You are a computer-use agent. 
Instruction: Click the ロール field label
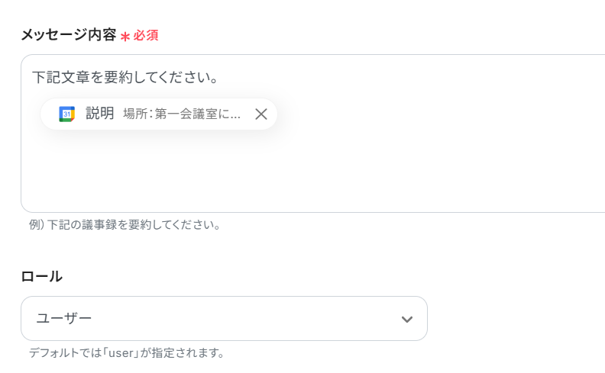click(42, 276)
